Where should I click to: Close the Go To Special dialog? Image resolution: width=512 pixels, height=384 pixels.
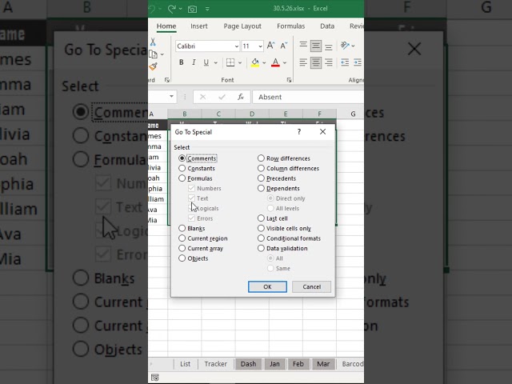pyautogui.click(x=322, y=131)
